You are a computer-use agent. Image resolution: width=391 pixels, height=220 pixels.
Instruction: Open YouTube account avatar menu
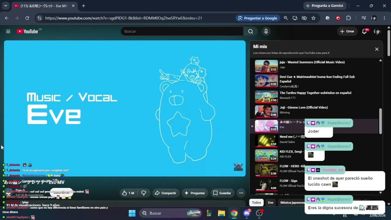coord(378,31)
